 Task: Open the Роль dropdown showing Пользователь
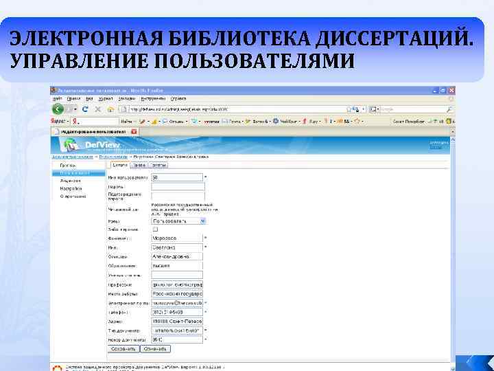(178, 221)
